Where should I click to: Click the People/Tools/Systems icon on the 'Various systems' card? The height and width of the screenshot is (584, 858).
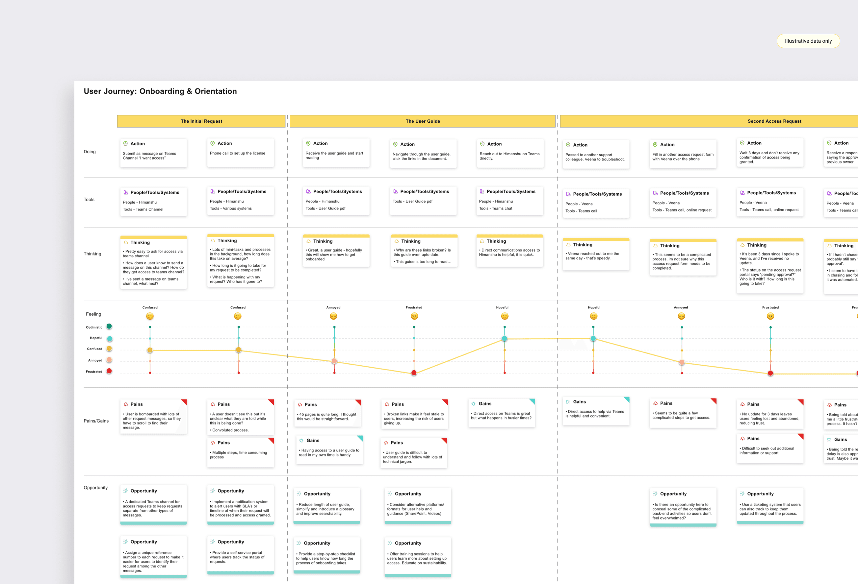[x=213, y=191]
